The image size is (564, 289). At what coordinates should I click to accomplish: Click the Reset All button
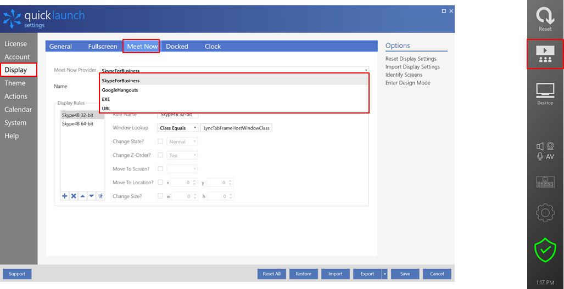coord(272,274)
